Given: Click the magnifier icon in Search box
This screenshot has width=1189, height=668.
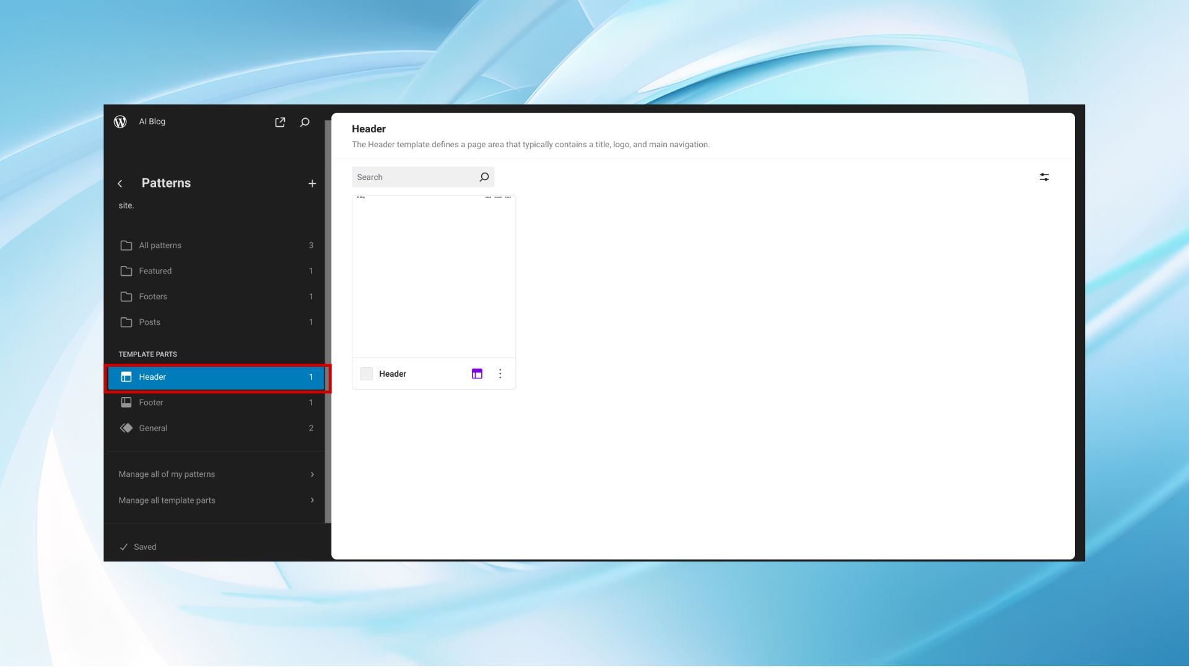Looking at the screenshot, I should (x=484, y=178).
